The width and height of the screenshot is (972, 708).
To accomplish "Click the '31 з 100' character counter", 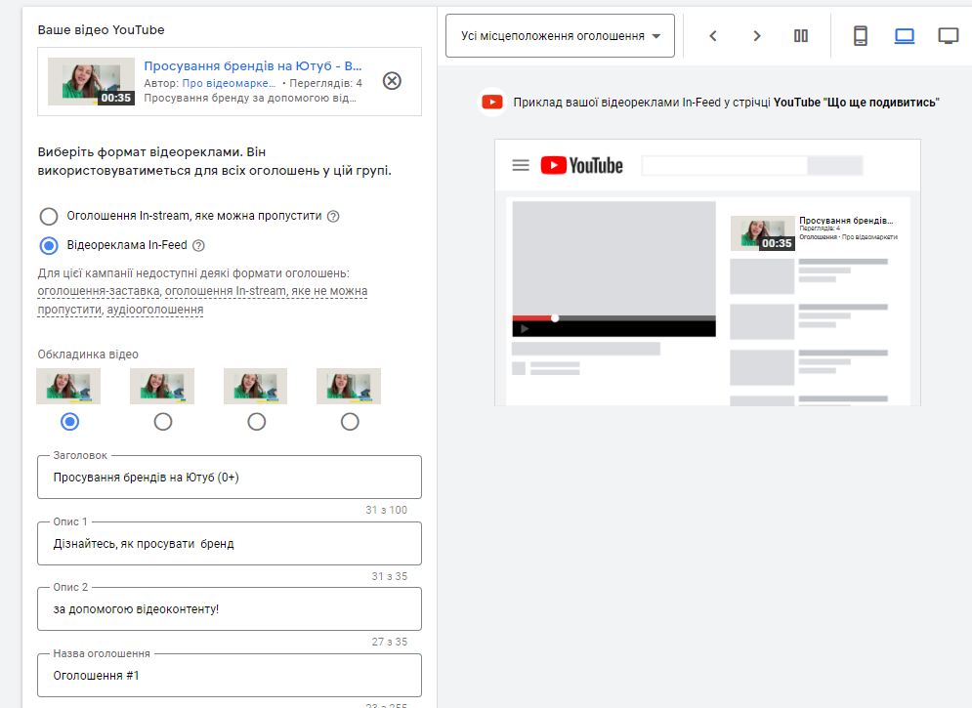I will [x=386, y=510].
